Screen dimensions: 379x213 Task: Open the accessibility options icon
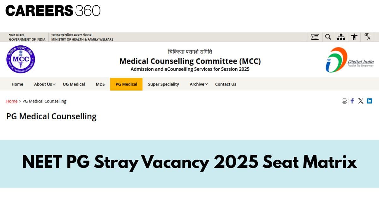pos(354,37)
